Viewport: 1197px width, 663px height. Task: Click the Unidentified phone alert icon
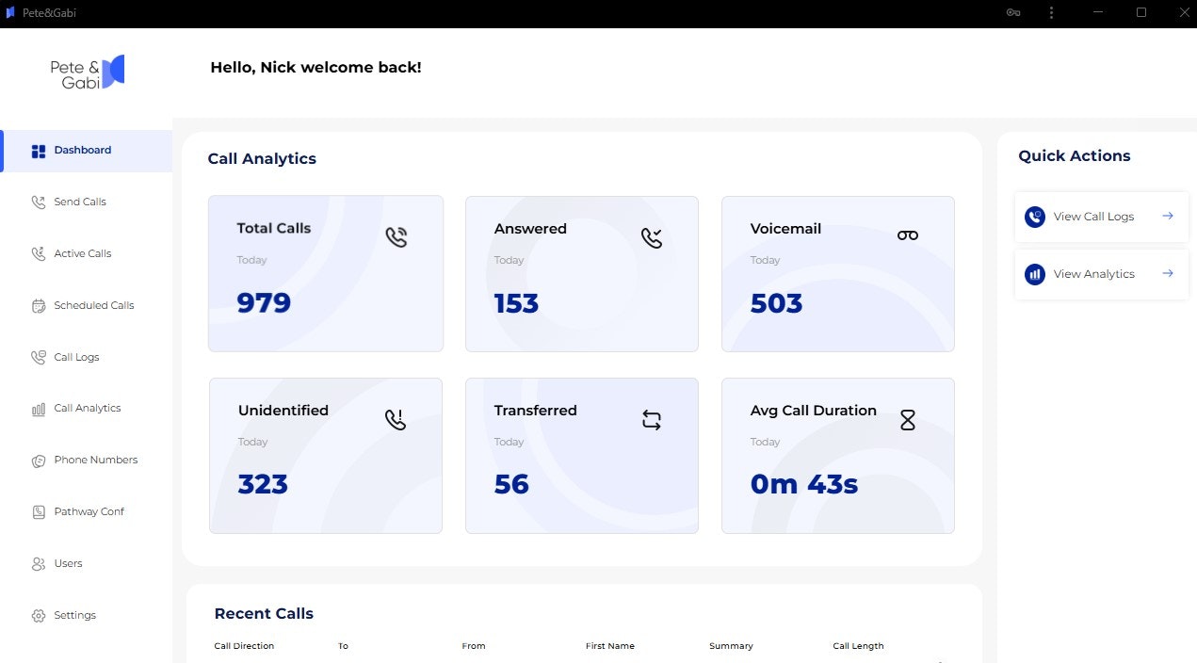pyautogui.click(x=396, y=419)
